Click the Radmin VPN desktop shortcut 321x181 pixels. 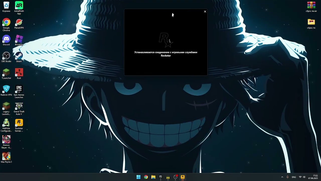coord(6,91)
